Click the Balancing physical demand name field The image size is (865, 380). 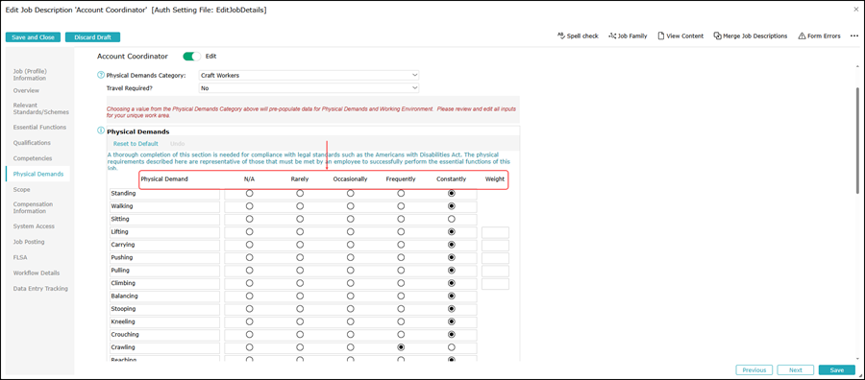pos(164,297)
